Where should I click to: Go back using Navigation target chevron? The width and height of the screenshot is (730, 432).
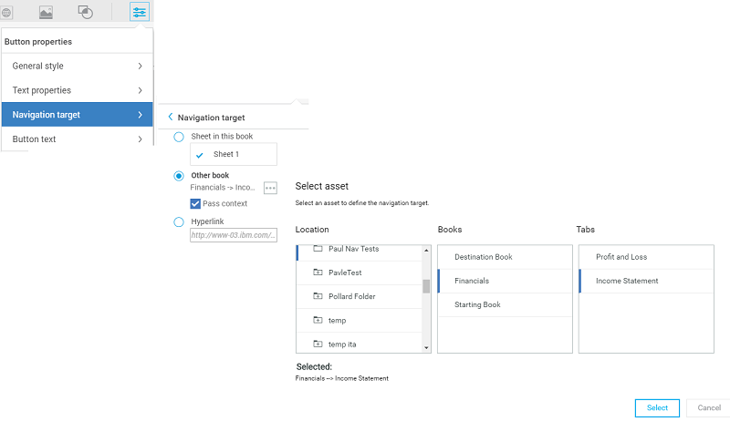(x=171, y=117)
